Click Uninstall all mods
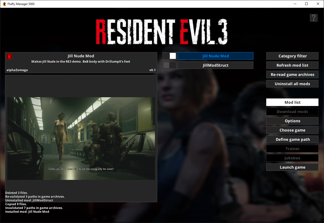The height and width of the screenshot is (223, 324). click(x=292, y=84)
